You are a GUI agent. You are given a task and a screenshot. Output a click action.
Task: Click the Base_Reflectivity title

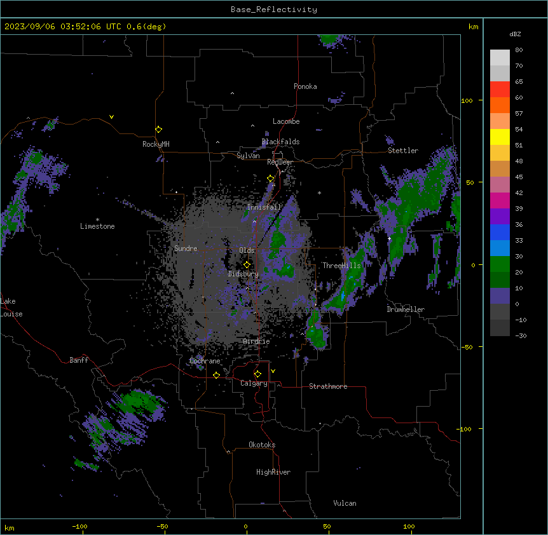coord(274,10)
